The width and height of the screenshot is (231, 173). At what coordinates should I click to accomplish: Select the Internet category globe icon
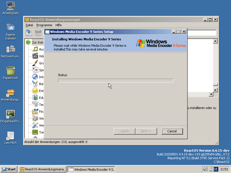[35, 77]
